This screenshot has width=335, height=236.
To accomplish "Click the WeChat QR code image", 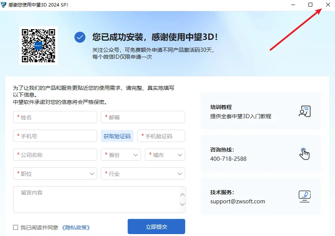I will tap(38, 46).
